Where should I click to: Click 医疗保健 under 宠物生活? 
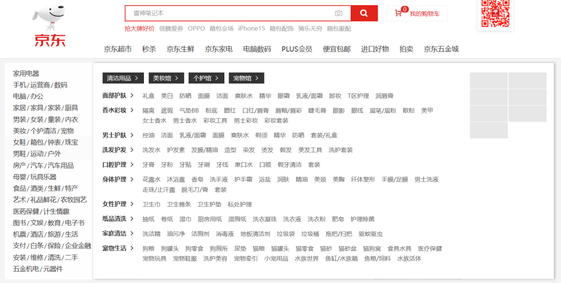430,249
